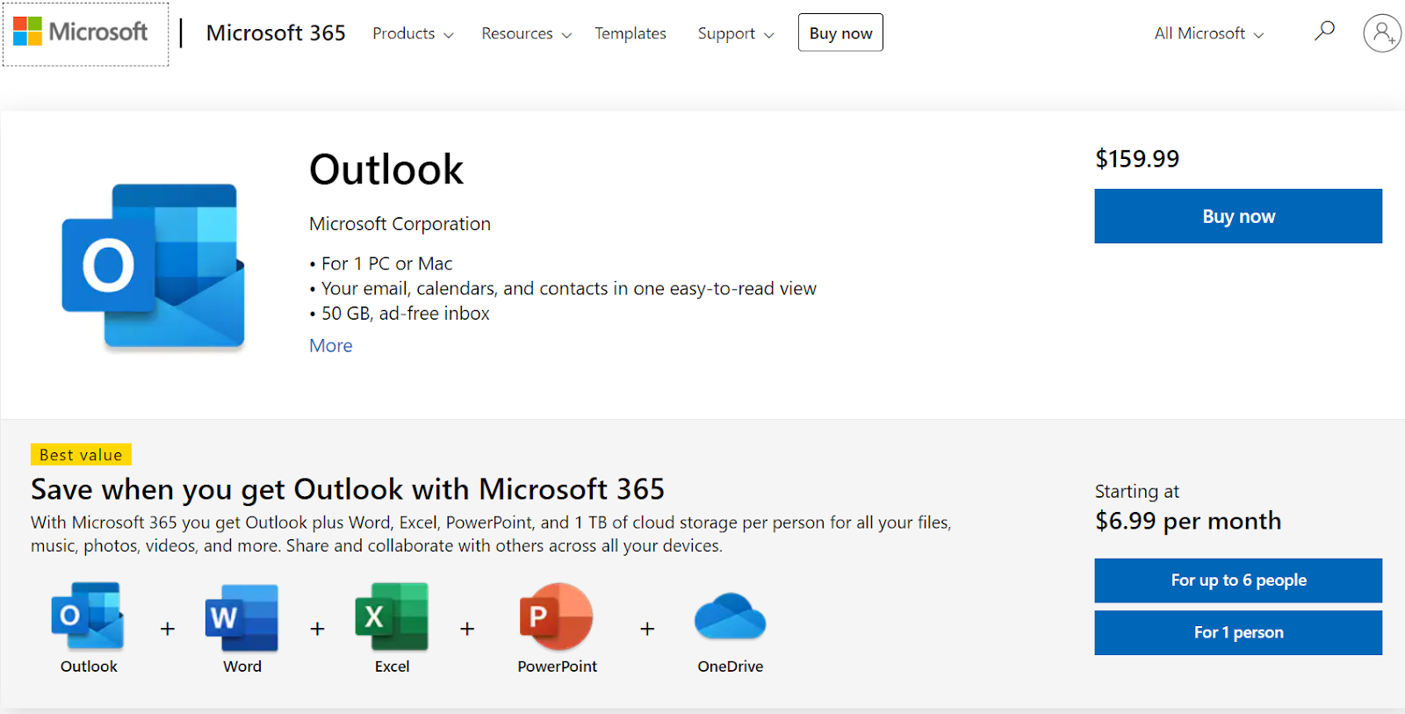Click the PowerPoint label under its icon

(x=557, y=667)
